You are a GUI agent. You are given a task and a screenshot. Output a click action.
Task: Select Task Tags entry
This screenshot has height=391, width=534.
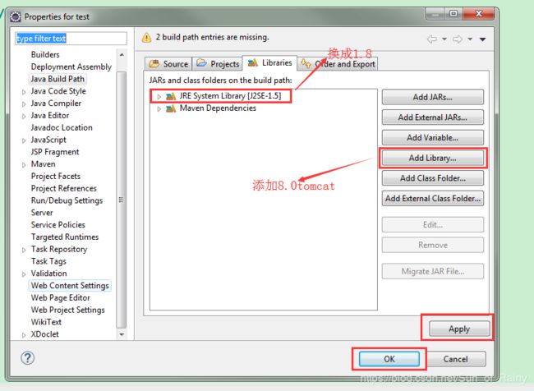click(x=48, y=261)
